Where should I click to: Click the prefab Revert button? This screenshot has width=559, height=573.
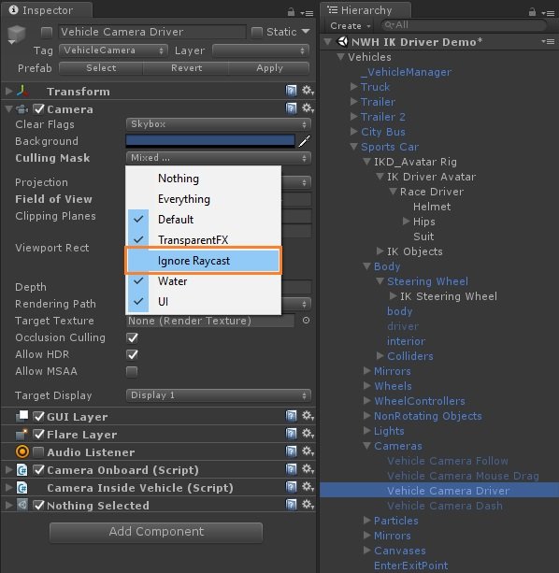click(x=186, y=68)
